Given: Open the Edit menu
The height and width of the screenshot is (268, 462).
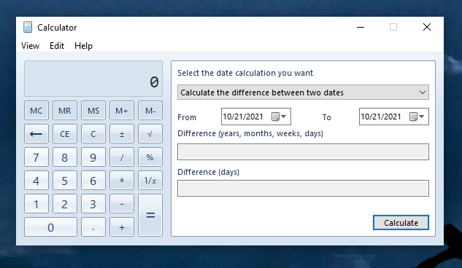Looking at the screenshot, I should pos(57,46).
